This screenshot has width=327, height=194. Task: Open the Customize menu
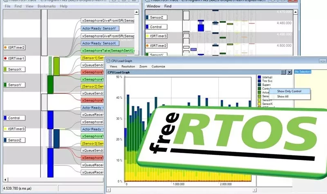pos(158,67)
